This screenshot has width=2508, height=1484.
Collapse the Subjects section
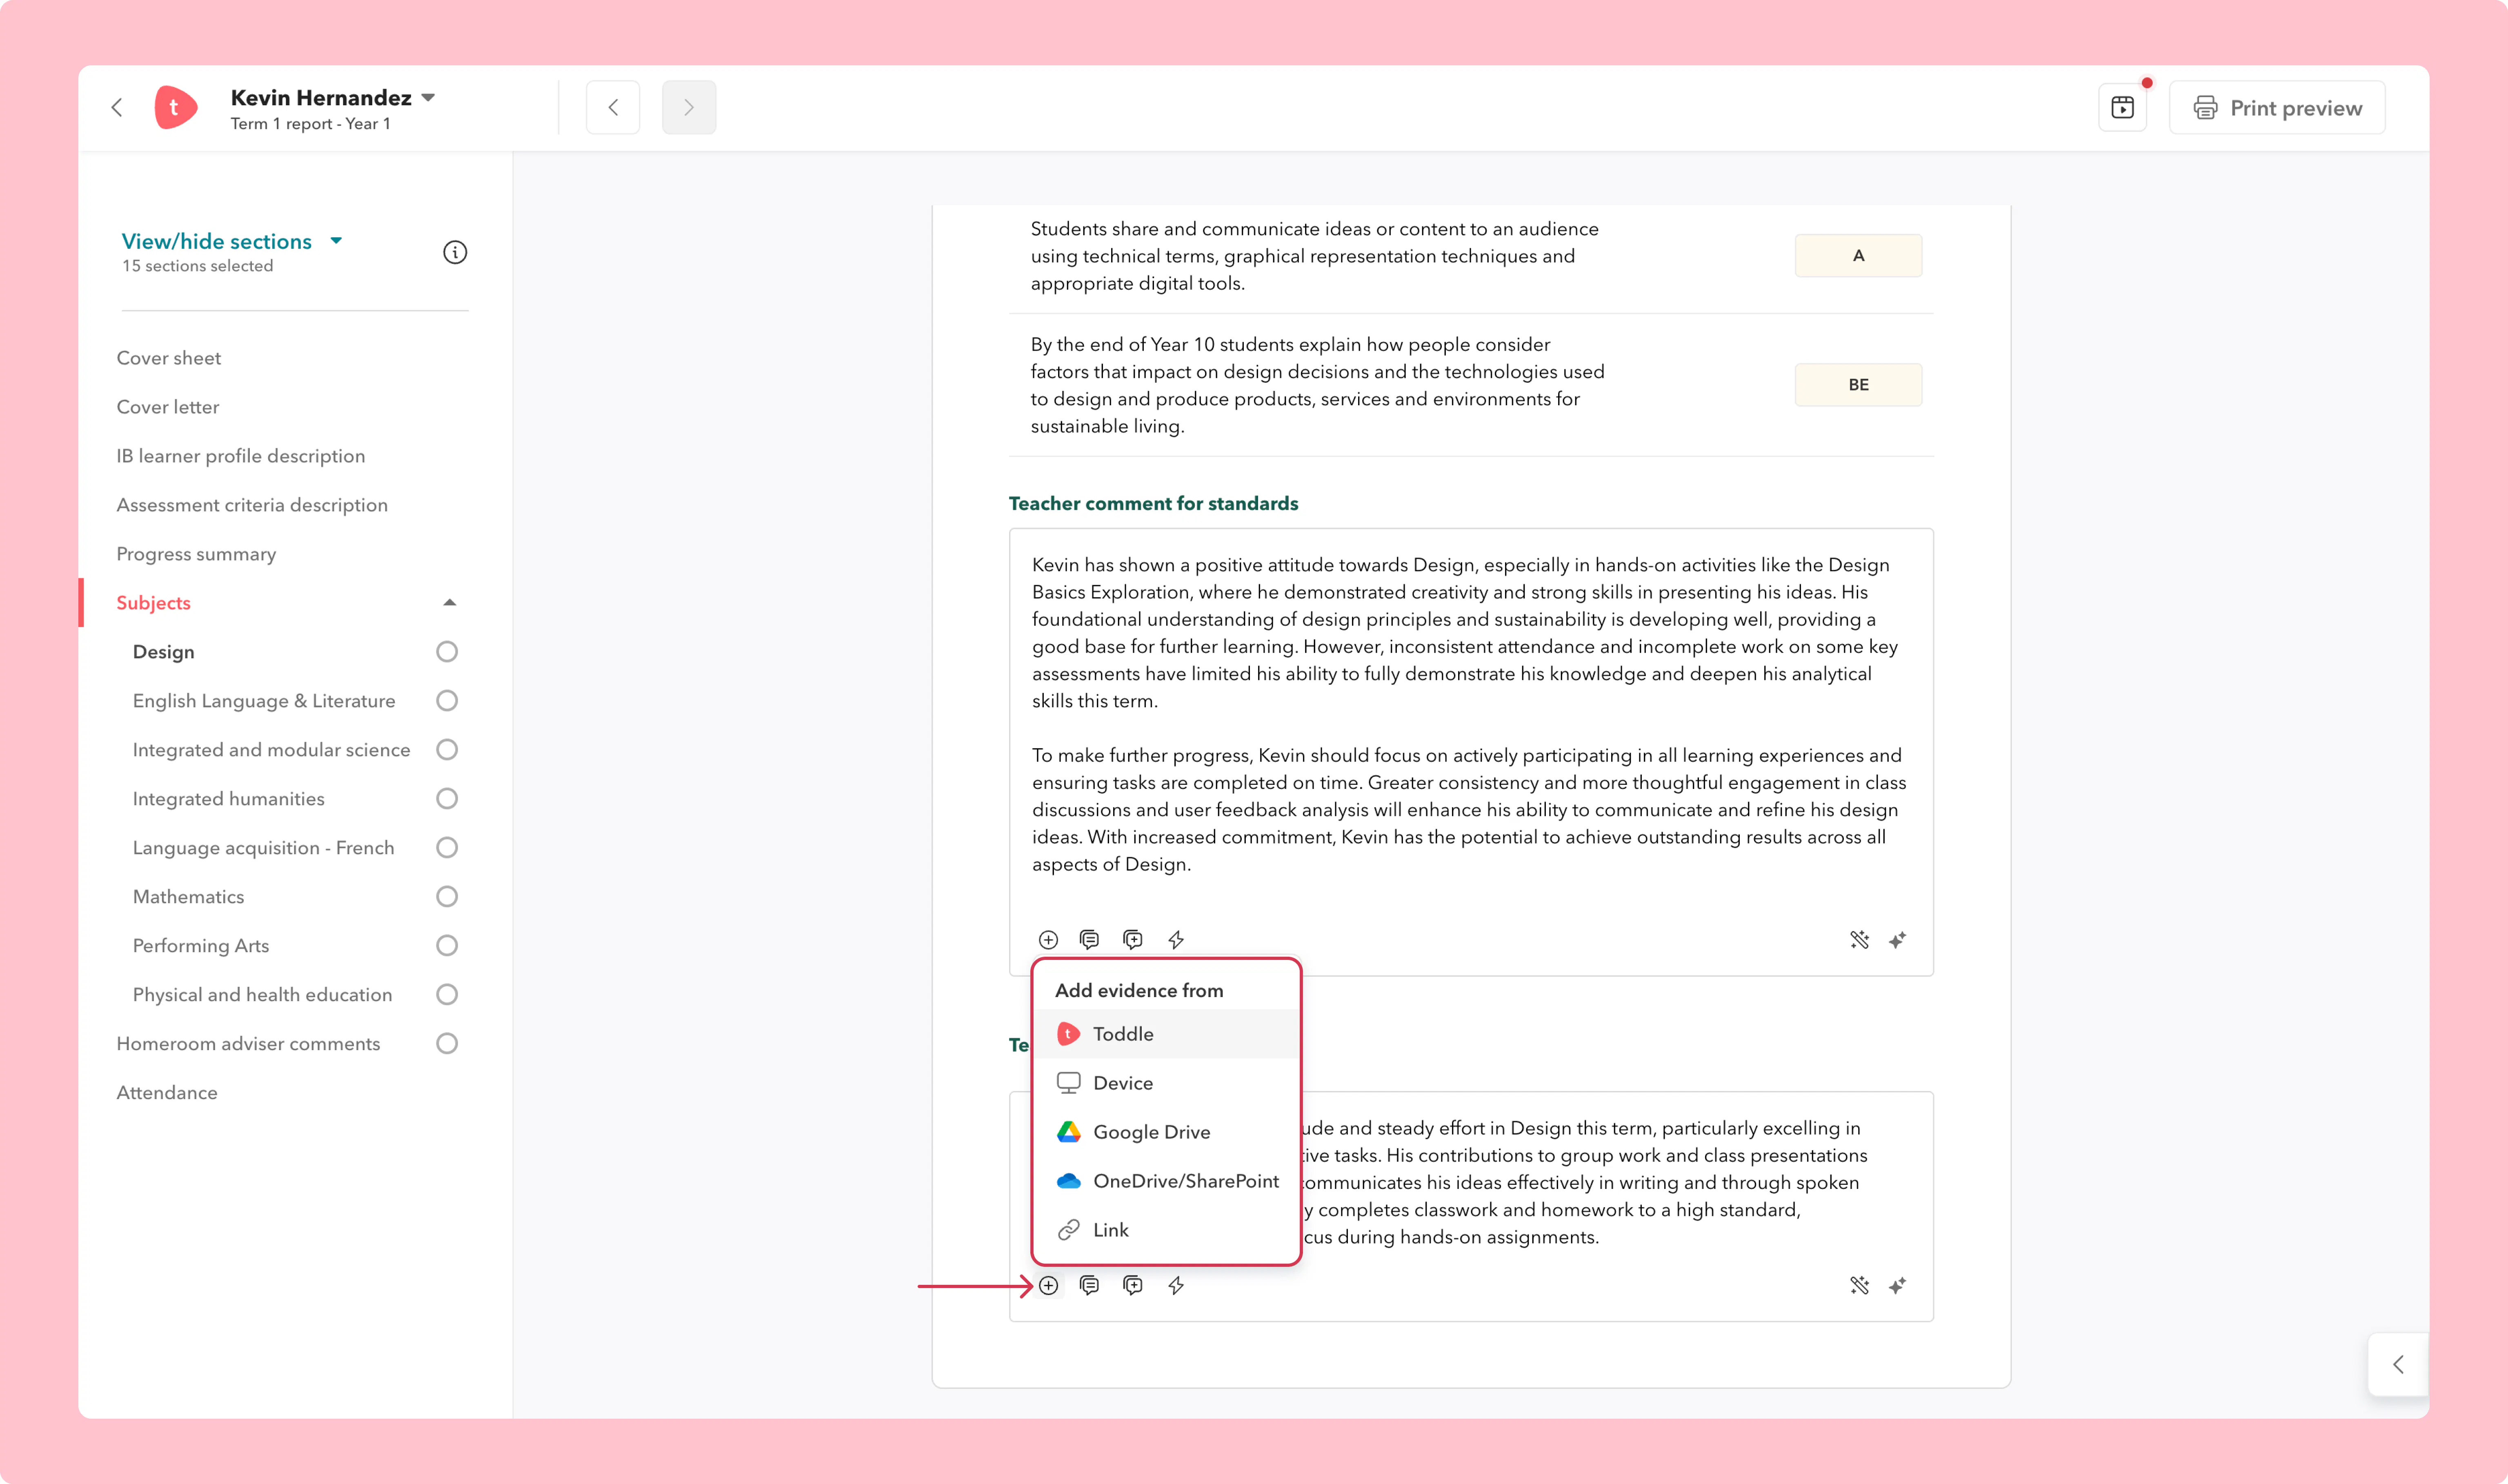449,603
